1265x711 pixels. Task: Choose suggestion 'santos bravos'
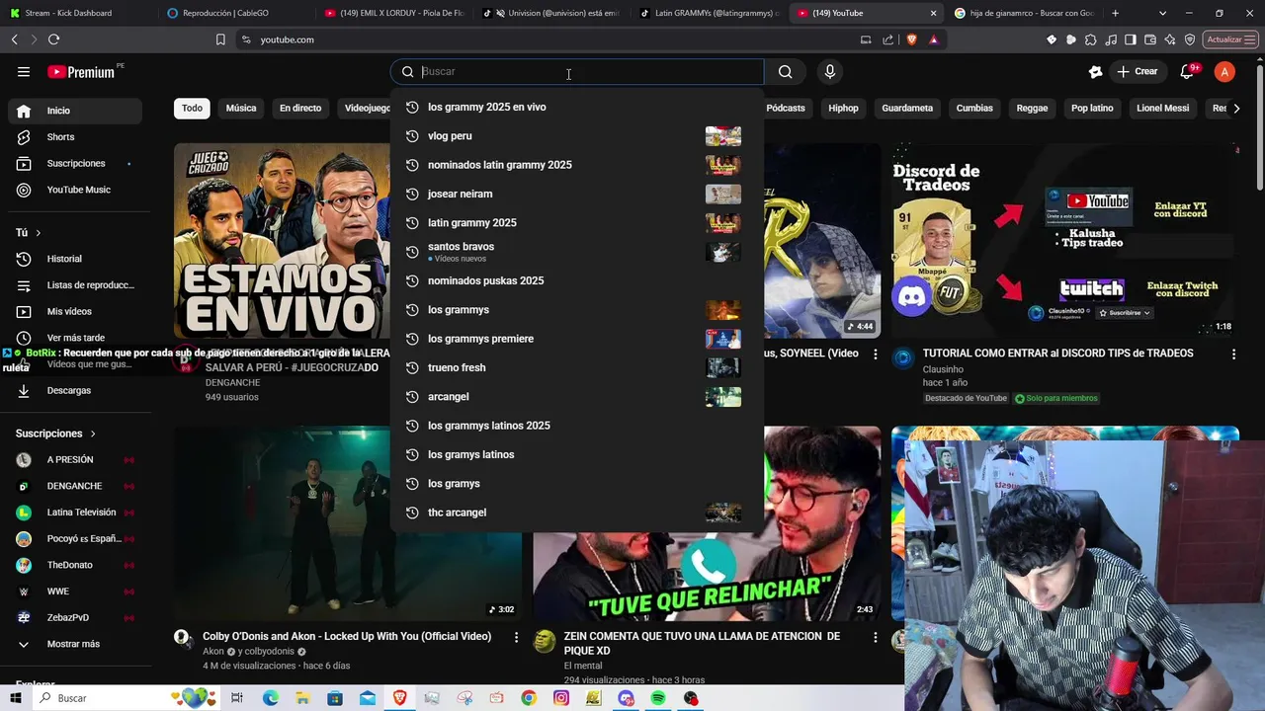(576, 252)
